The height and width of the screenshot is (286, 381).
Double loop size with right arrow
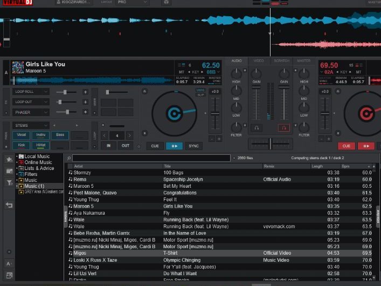129,135
